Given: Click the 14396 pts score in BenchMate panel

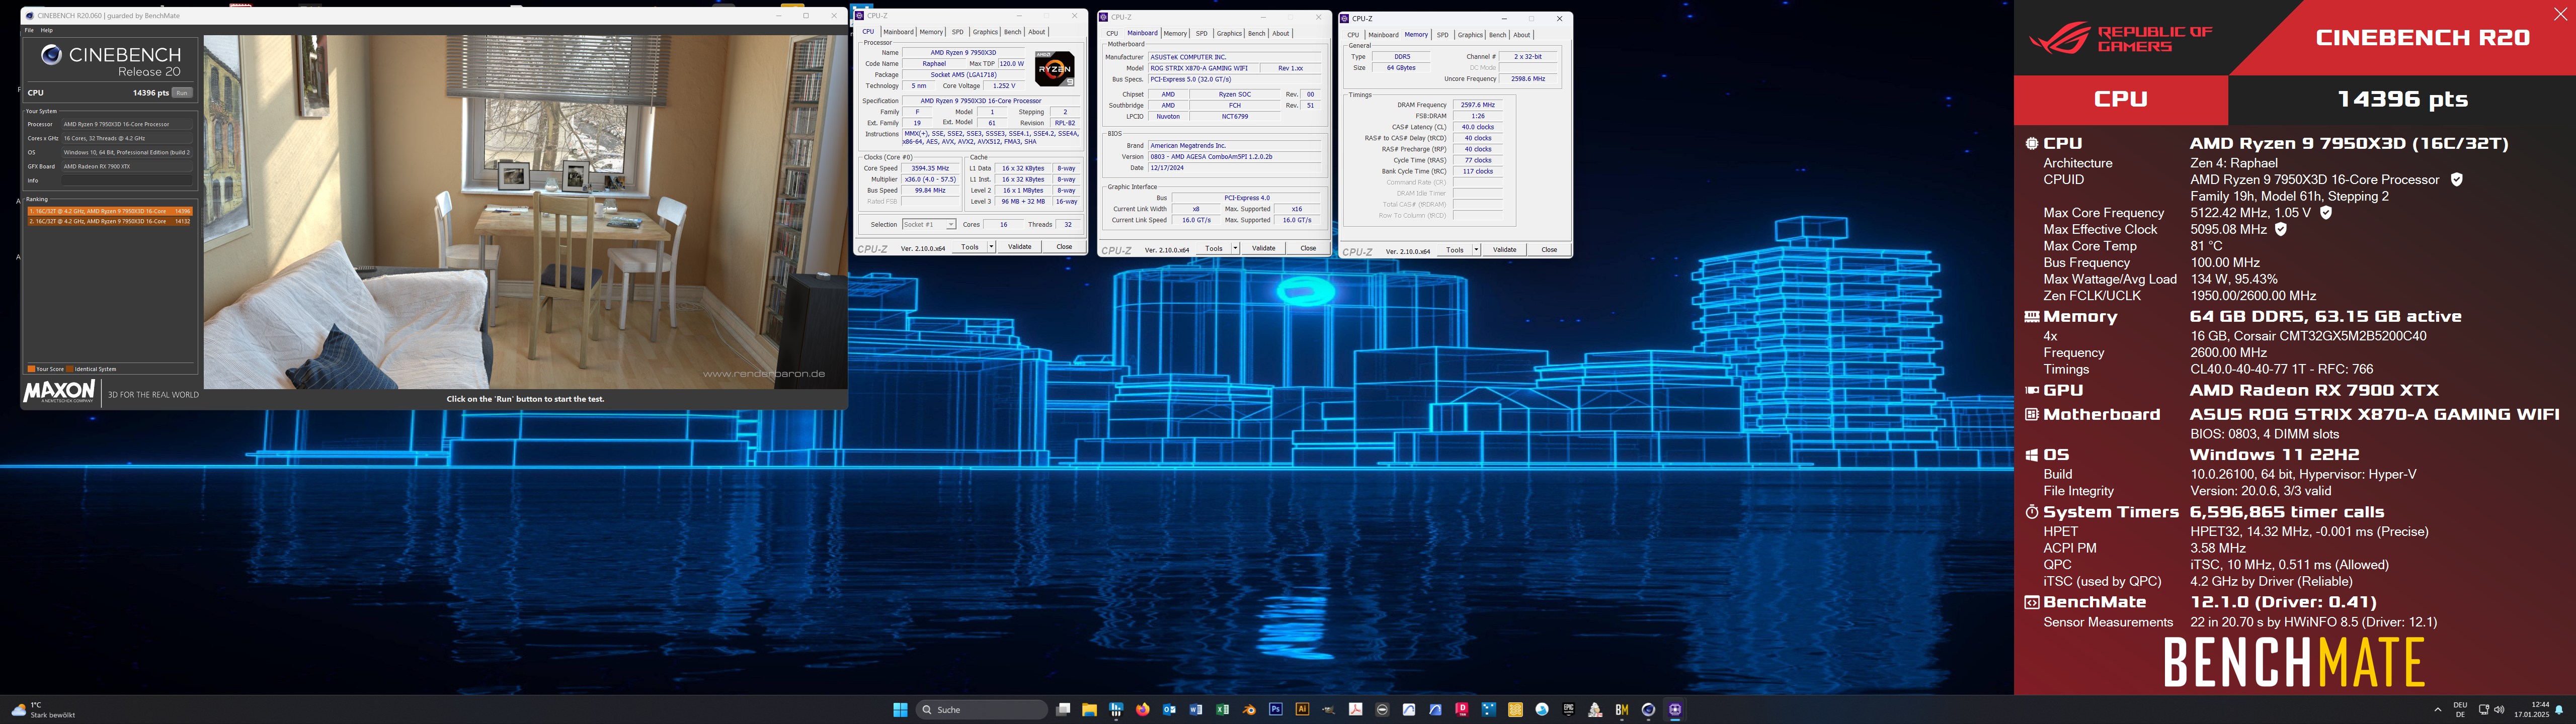Looking at the screenshot, I should pyautogui.click(x=2402, y=99).
